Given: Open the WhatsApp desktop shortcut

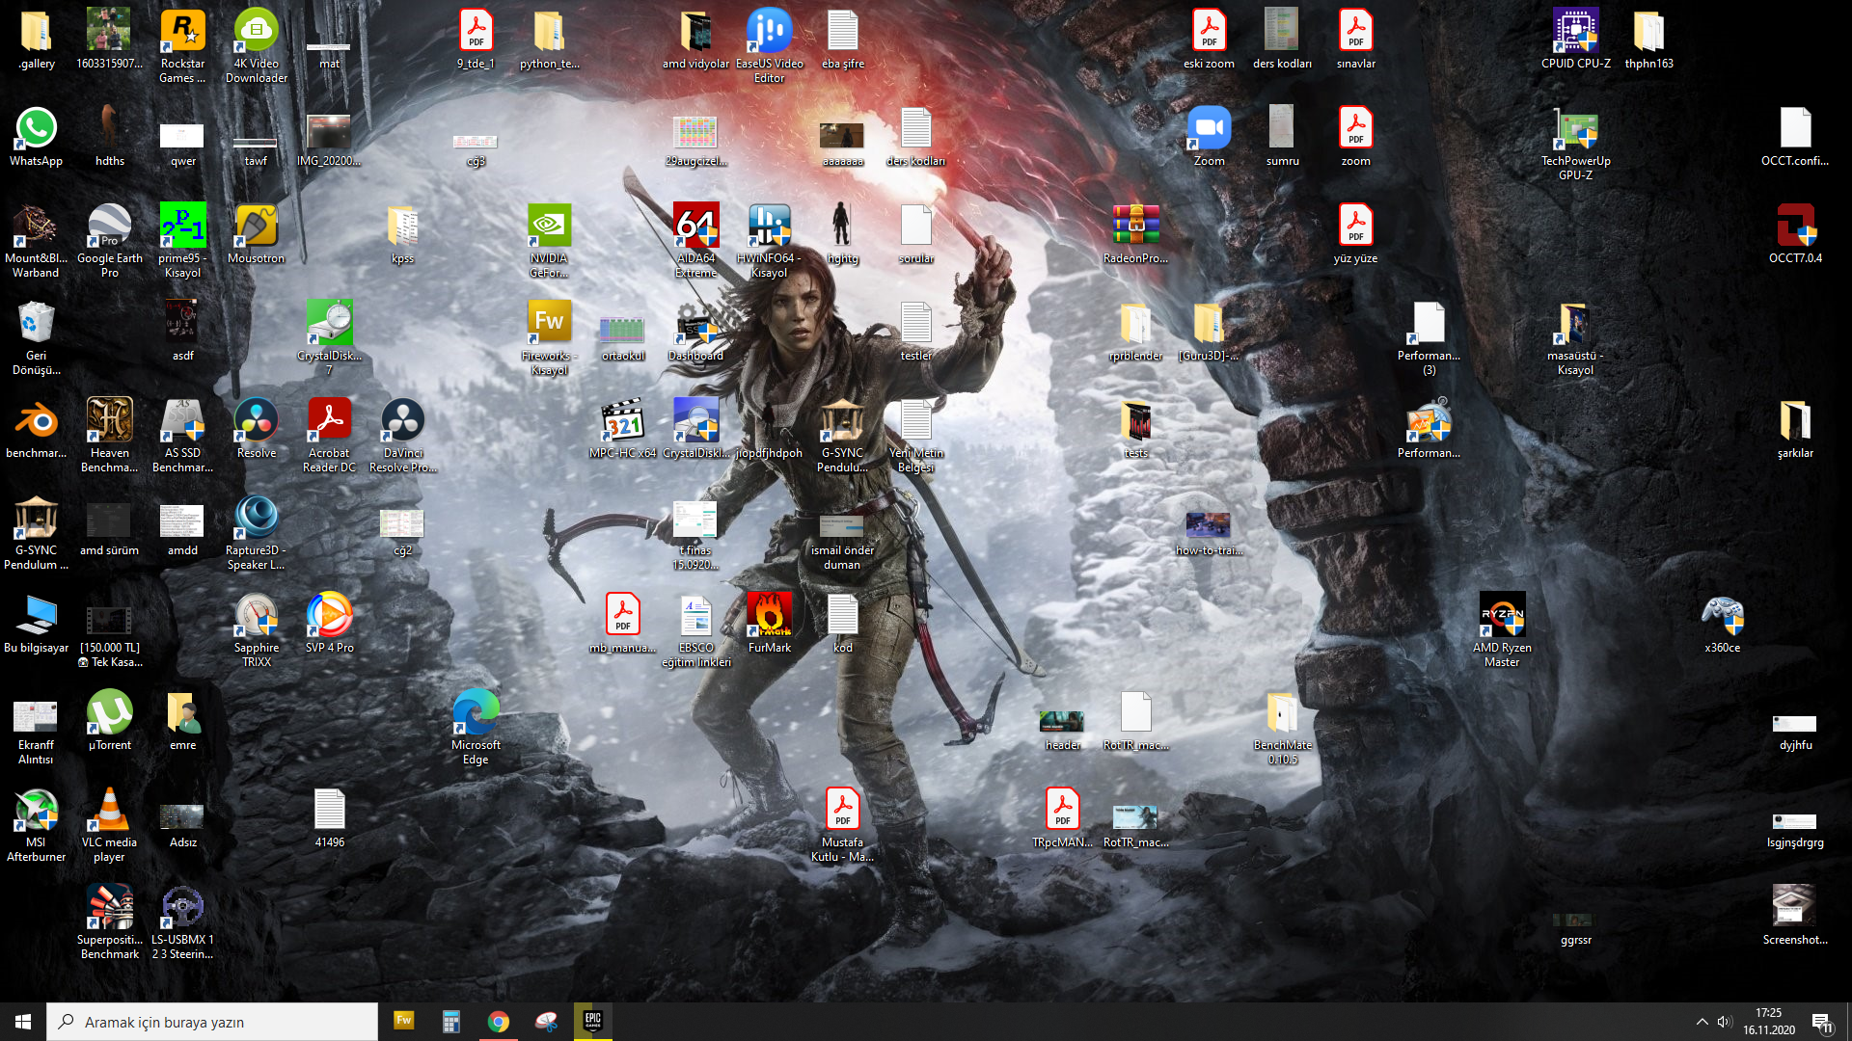Looking at the screenshot, I should [36, 137].
